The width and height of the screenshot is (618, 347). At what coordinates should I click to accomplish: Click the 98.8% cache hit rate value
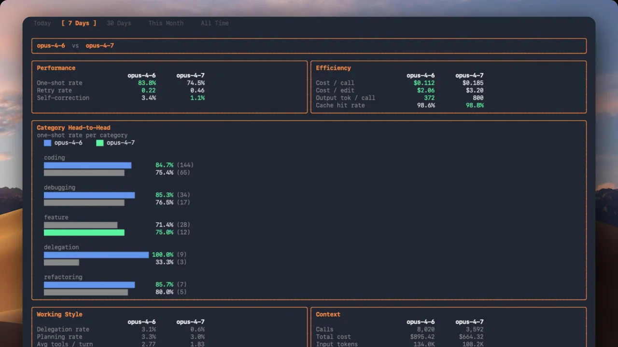[x=475, y=105]
